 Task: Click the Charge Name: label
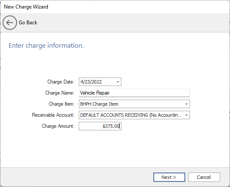60,93
